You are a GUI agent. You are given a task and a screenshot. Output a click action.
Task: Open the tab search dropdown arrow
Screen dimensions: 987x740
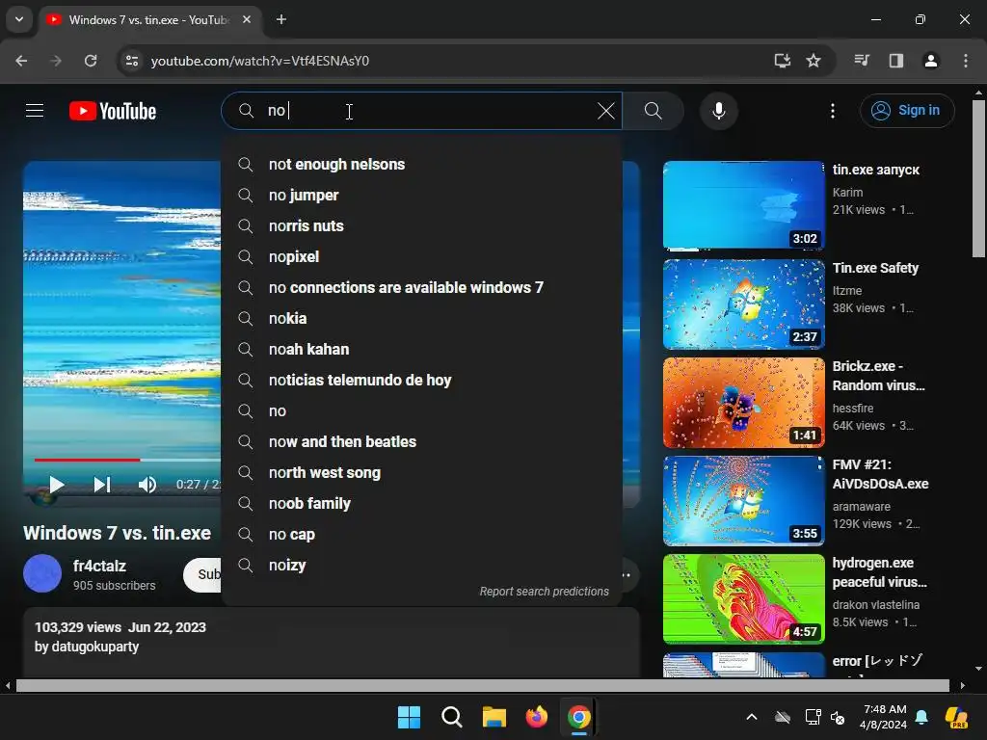coord(19,19)
